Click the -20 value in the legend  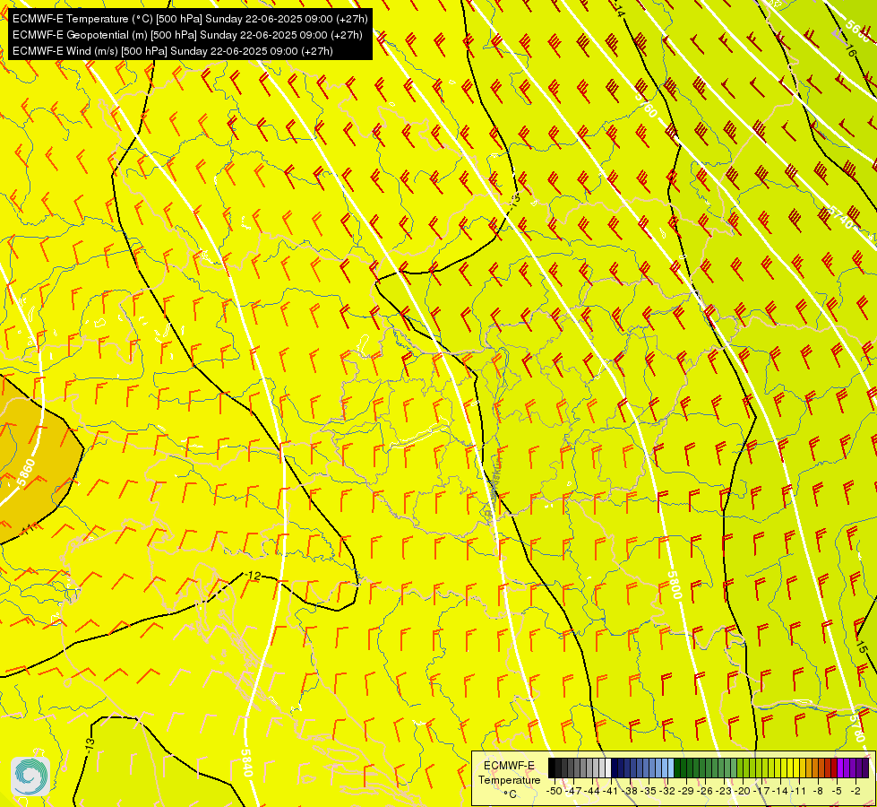743,791
